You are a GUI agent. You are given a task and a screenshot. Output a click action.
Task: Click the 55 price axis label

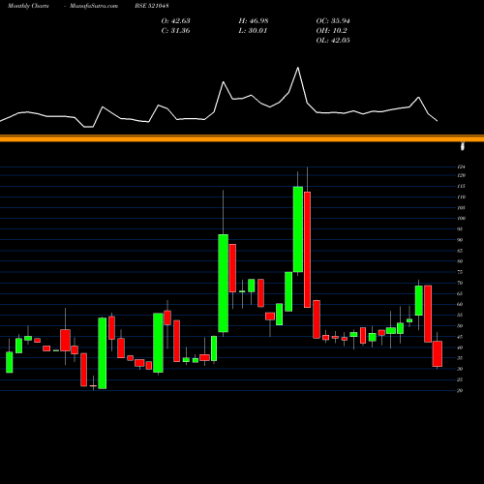click(460, 315)
